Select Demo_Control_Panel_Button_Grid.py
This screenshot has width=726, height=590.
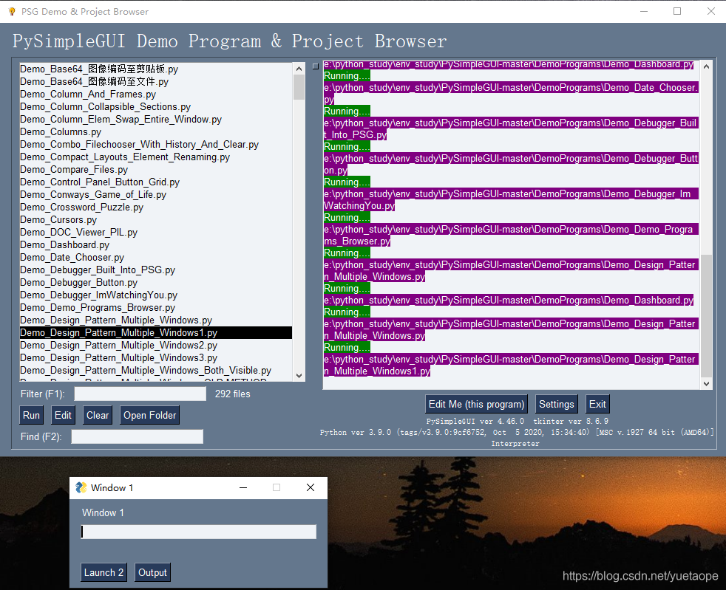(x=156, y=182)
